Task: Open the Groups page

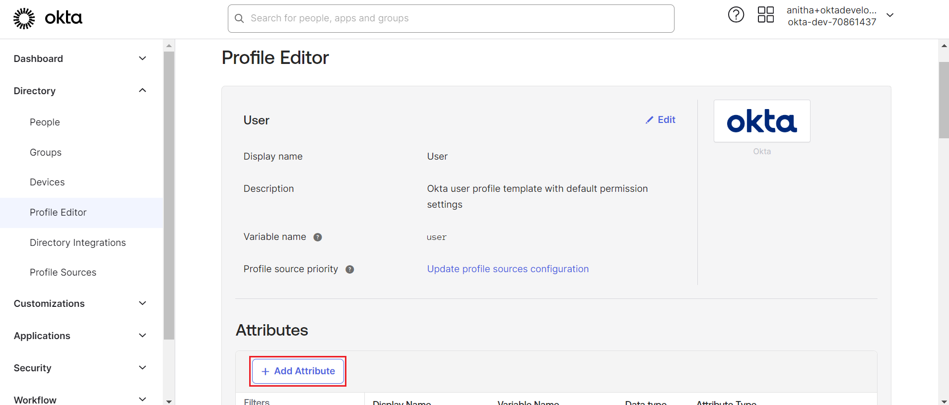Action: (x=46, y=152)
